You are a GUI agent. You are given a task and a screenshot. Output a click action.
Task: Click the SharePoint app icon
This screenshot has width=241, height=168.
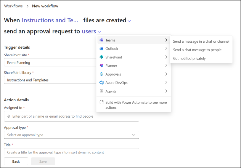click(x=102, y=57)
